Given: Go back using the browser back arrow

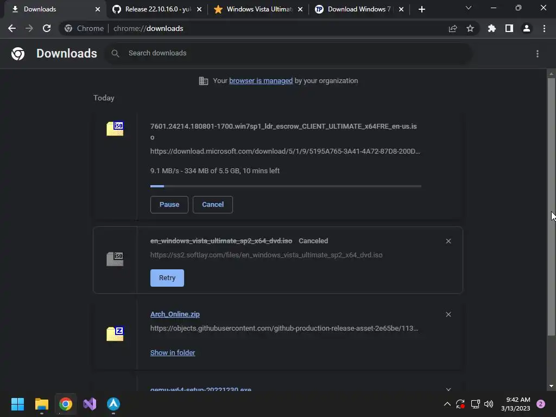Looking at the screenshot, I should [x=12, y=28].
